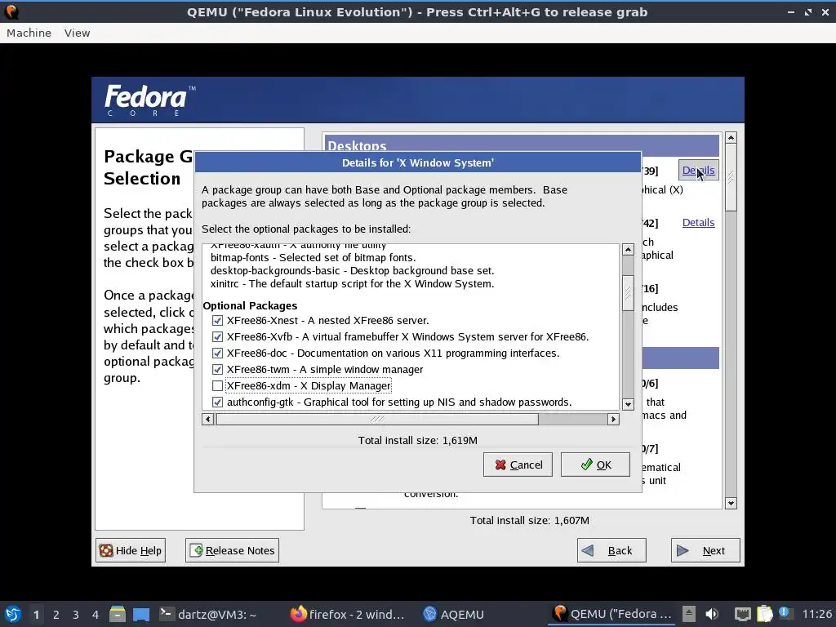This screenshot has width=836, height=627.
Task: Open the start menu icon on taskbar
Action: coord(13,614)
